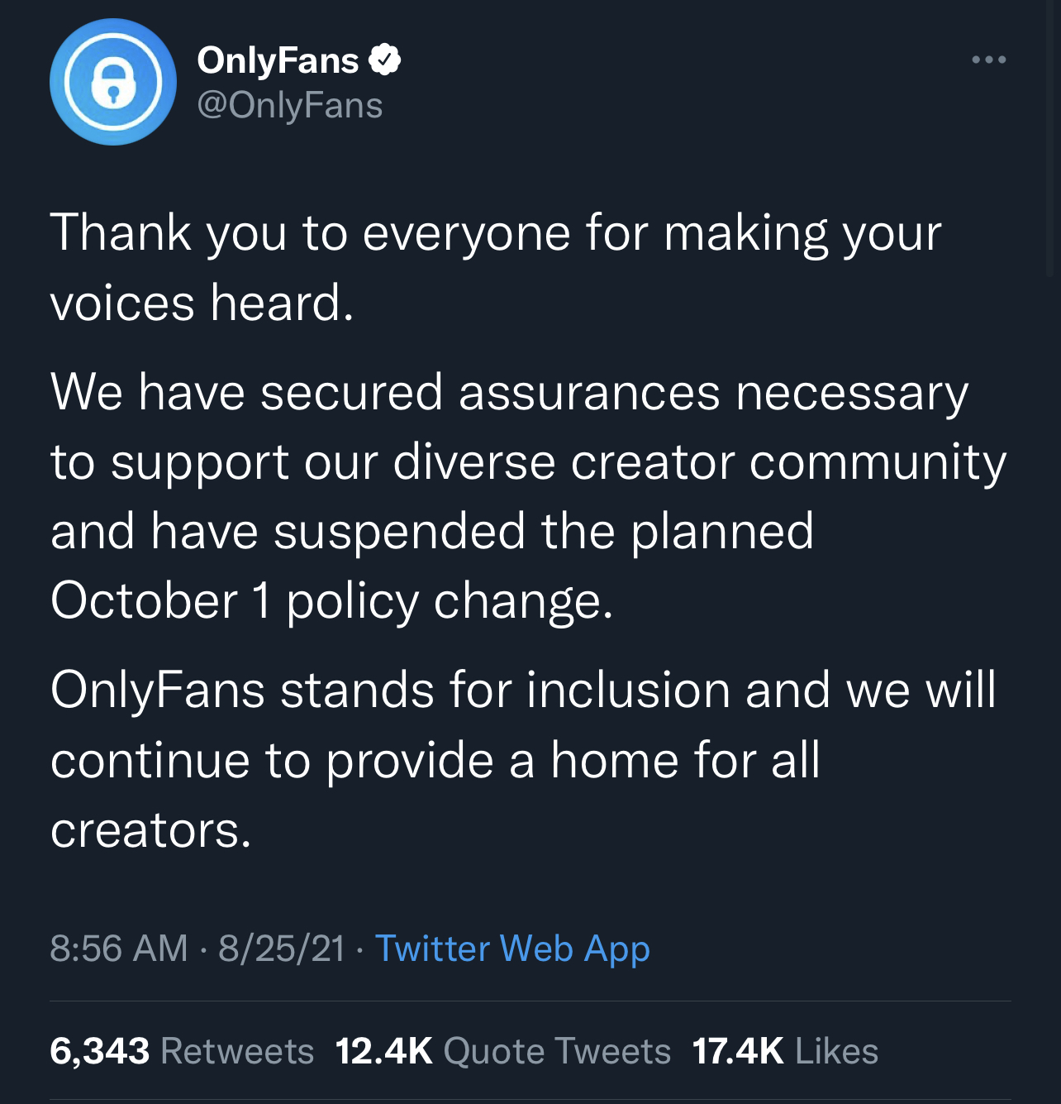Click the Quote Tweets label
Image resolution: width=1061 pixels, height=1104 pixels.
pyautogui.click(x=557, y=1051)
